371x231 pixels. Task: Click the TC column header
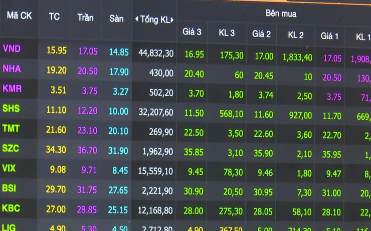click(x=54, y=16)
